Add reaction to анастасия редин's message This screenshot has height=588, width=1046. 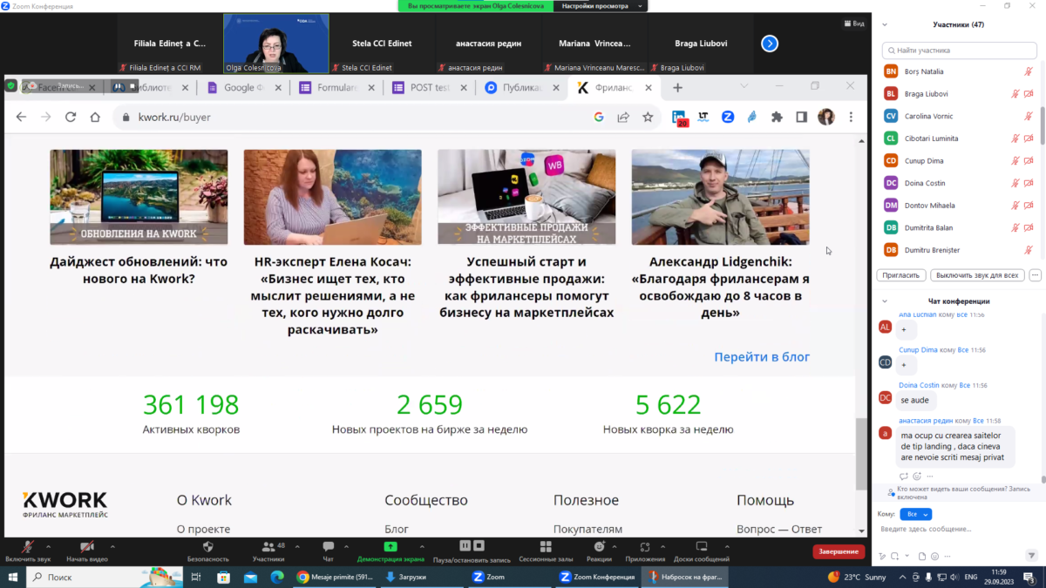[917, 476]
